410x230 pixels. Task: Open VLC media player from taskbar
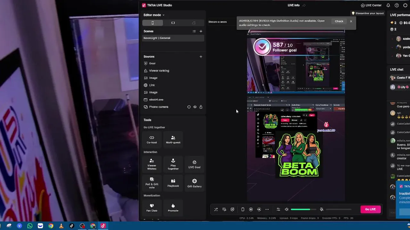[x=61, y=226]
